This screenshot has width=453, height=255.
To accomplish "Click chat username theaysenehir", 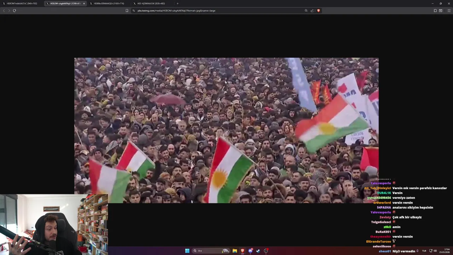I will [x=380, y=237].
